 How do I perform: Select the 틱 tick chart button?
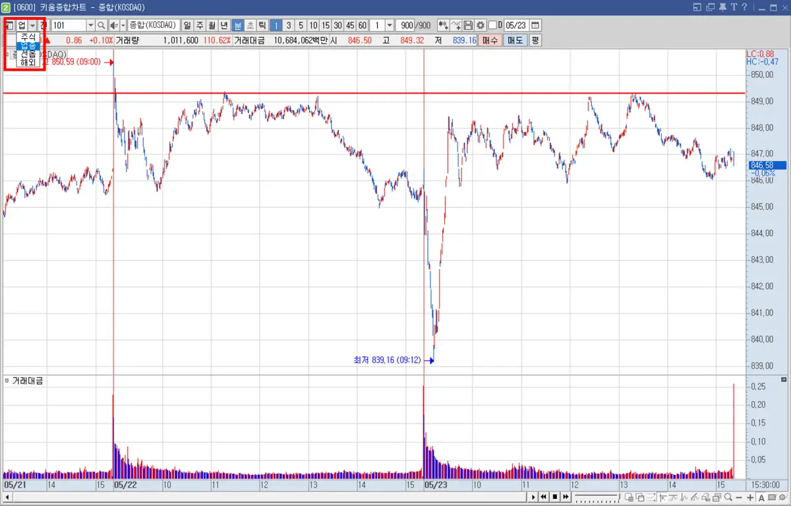coord(262,25)
